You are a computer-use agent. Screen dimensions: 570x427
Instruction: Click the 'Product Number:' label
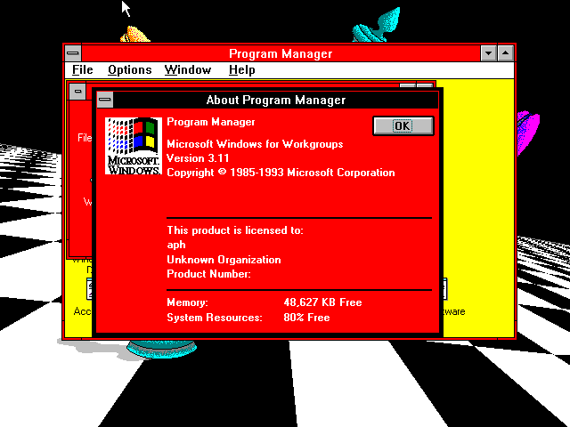click(208, 274)
